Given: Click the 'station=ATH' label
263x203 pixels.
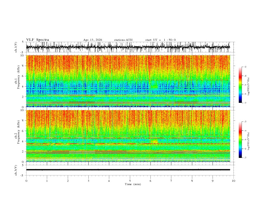Looking at the screenshot, I should pyautogui.click(x=123, y=40).
